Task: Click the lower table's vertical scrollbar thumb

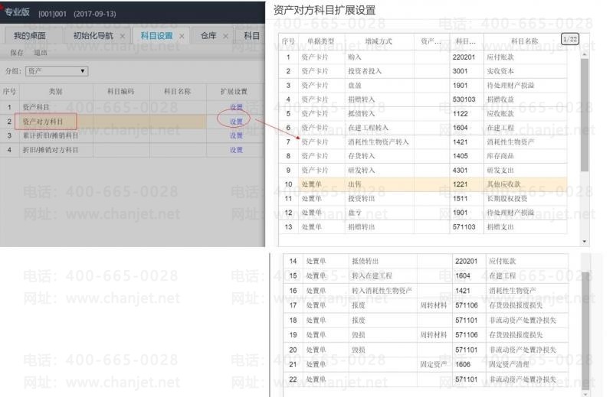Action: pos(585,330)
